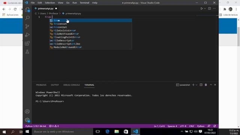Open the Run menu

75,3
